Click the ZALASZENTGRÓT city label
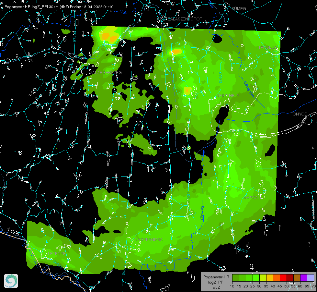 click(x=185, y=19)
